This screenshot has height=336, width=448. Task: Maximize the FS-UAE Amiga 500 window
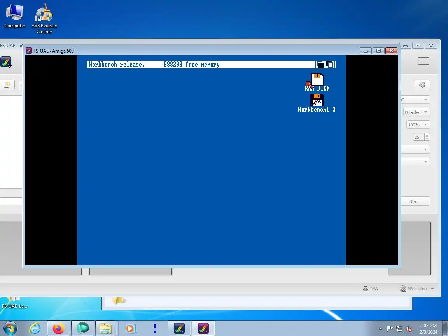pos(378,51)
